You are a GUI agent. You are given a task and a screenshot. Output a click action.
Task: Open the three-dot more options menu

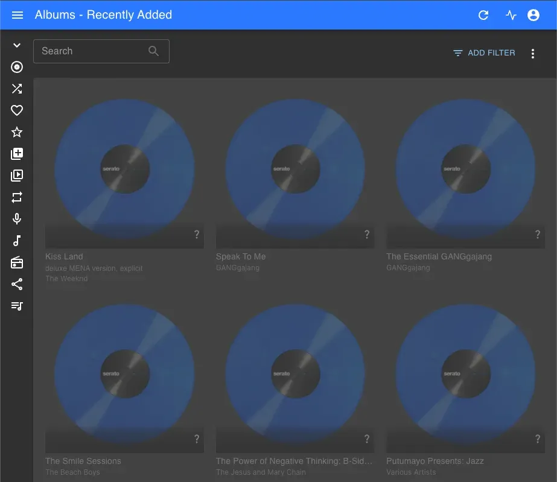tap(532, 54)
